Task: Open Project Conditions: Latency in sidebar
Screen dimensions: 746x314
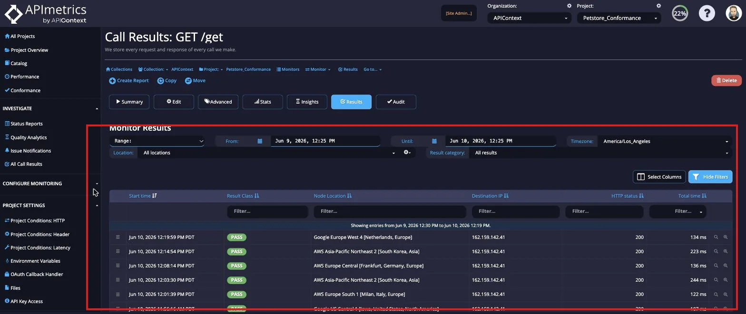Action: tap(37, 247)
